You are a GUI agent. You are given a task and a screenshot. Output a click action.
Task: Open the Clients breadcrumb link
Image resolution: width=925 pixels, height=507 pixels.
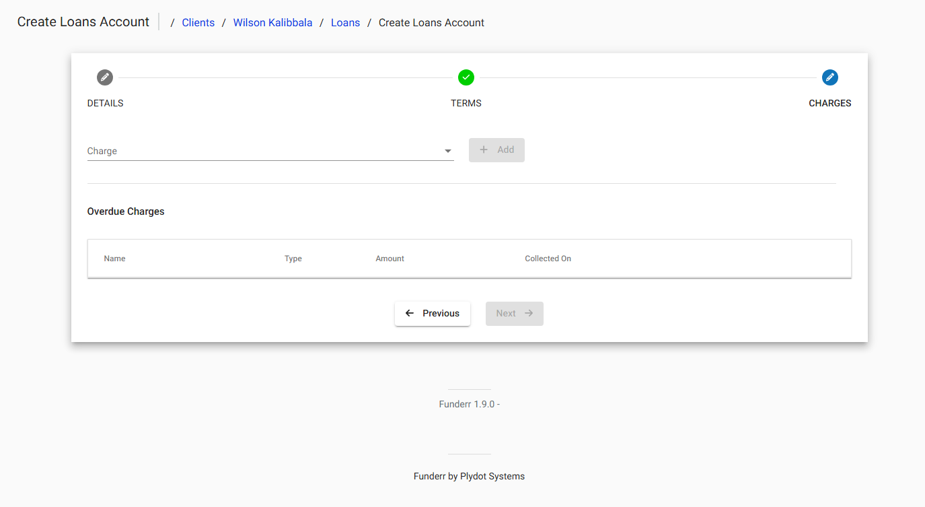click(x=198, y=22)
